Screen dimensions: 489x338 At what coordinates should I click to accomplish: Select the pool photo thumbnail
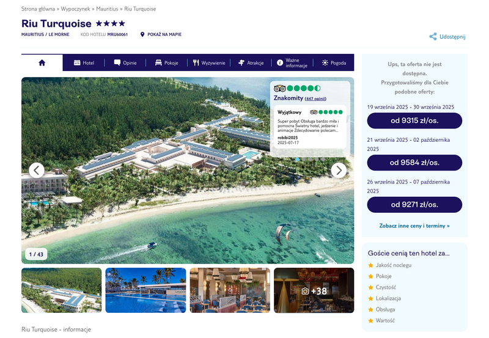point(145,290)
